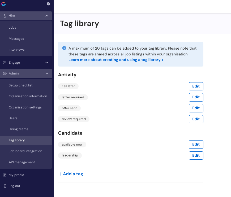Click the 'letter required' tag pill
Image resolution: width=231 pixels, height=197 pixels.
click(73, 97)
